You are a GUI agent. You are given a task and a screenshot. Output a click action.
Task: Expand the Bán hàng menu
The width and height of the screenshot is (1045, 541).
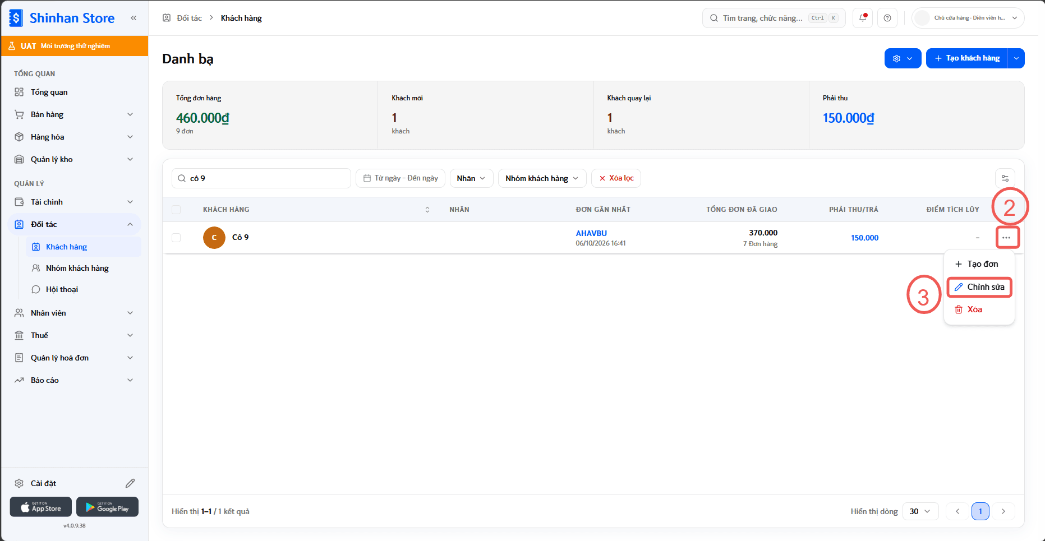coord(75,114)
